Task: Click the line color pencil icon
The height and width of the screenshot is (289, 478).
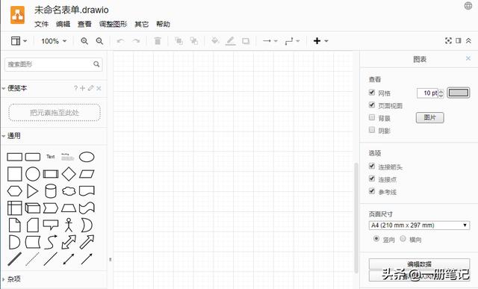Action: tap(231, 41)
